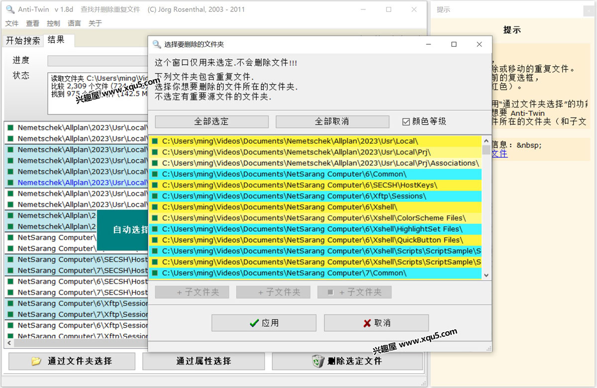Click the 全部取消 button
Image resolution: width=597 pixels, height=388 pixels.
click(x=332, y=122)
